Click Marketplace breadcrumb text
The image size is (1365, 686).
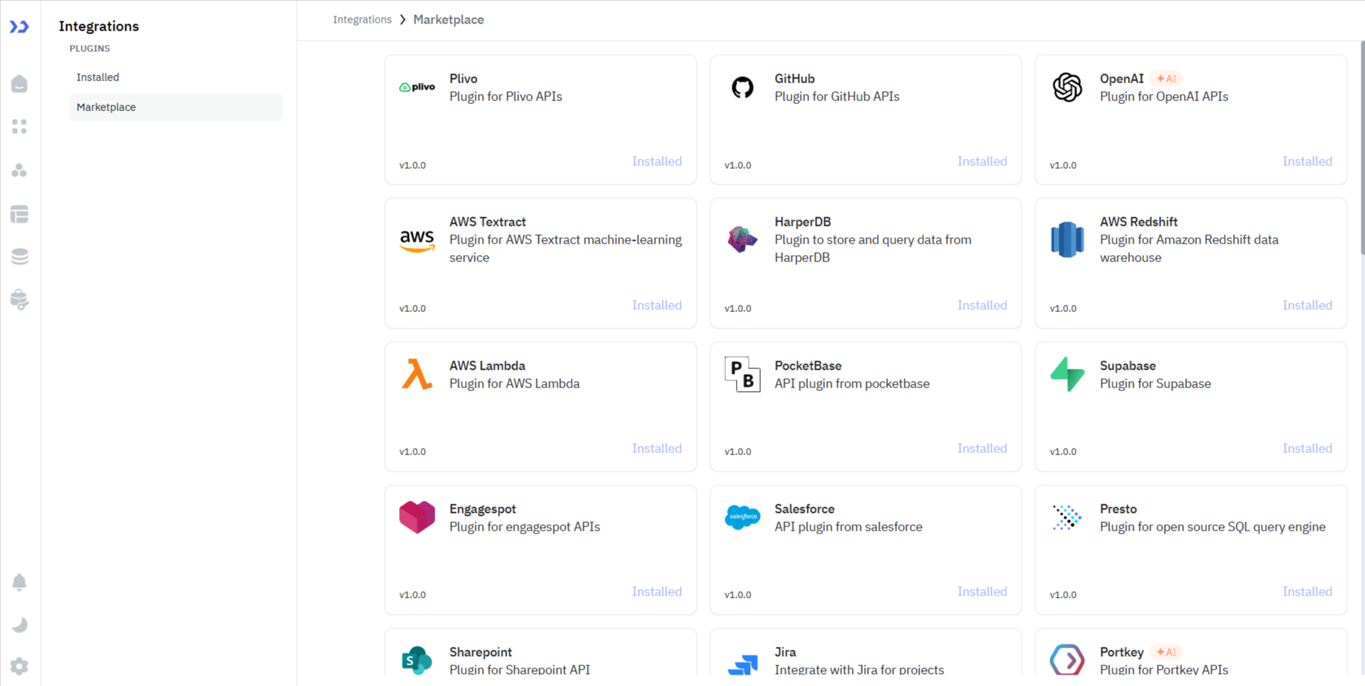pyautogui.click(x=448, y=19)
